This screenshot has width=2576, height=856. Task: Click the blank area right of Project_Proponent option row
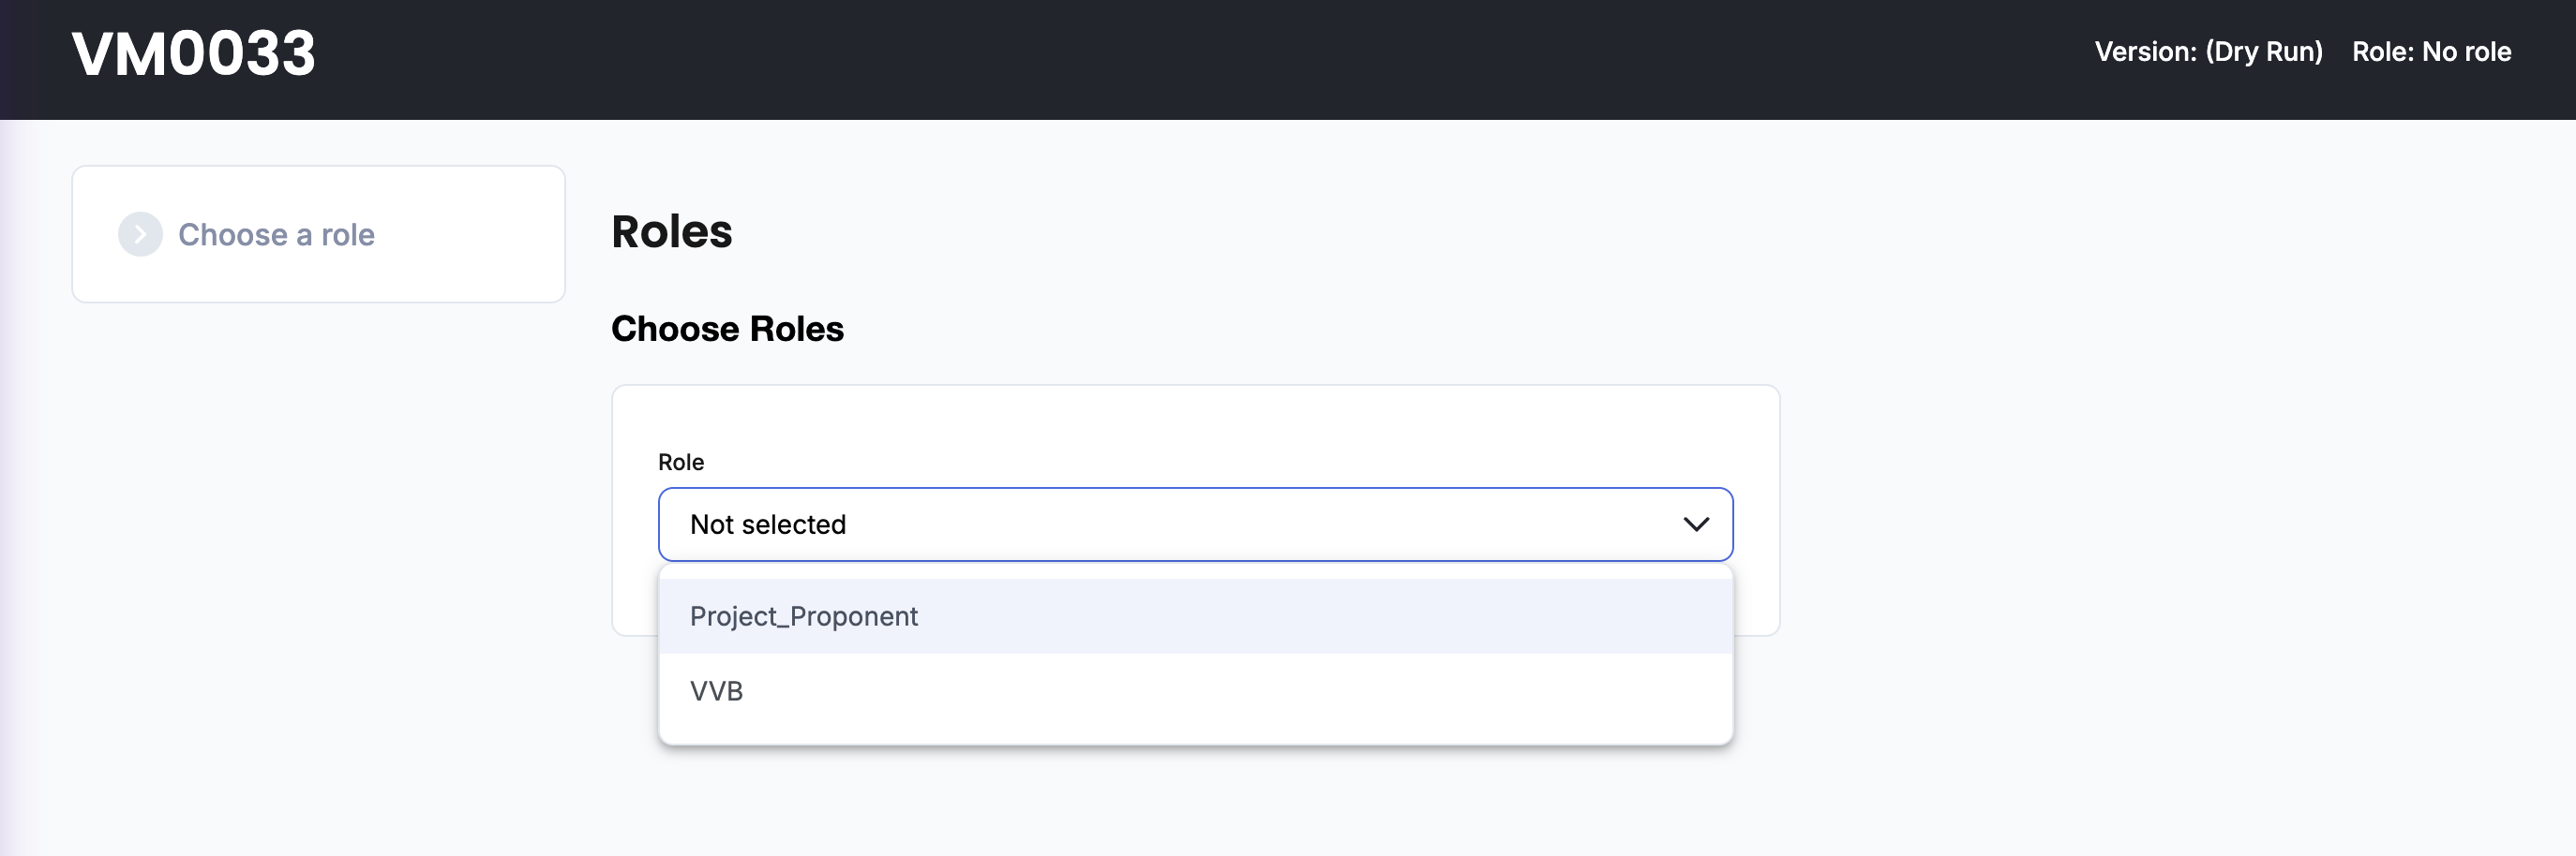[1400, 616]
